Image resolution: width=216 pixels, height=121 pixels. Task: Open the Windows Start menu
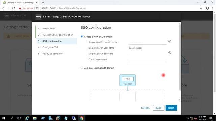tap(4, 118)
